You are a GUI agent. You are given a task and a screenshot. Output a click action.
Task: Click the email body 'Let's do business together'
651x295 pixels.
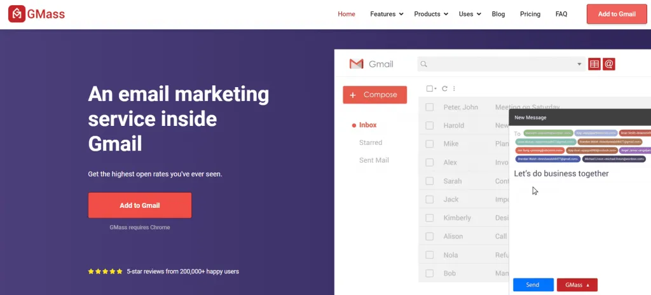[x=561, y=174]
